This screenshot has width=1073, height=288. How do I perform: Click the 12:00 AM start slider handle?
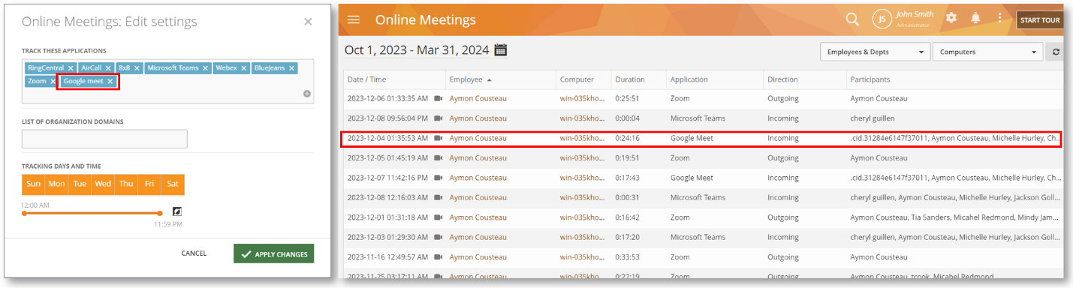(24, 213)
